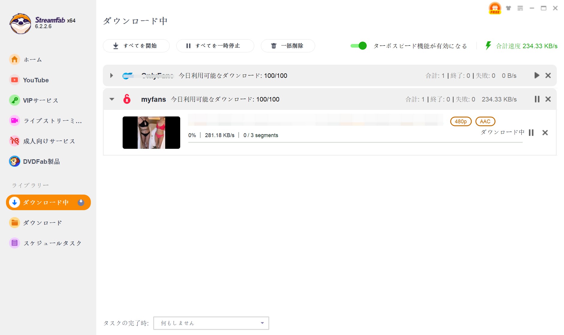The height and width of the screenshot is (335, 564).
Task: Click the download progress bar
Action: click(x=355, y=142)
